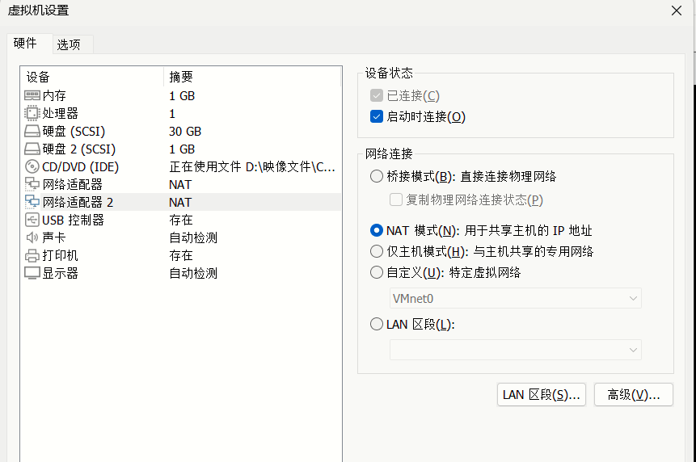696x462 pixels.
Task: Select NAT 模式(N) radio button
Action: 377,230
